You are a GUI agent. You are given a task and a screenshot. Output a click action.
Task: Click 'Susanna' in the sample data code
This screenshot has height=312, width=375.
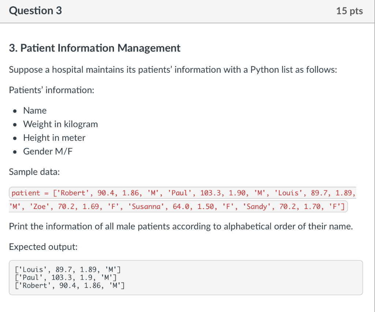tap(146, 207)
